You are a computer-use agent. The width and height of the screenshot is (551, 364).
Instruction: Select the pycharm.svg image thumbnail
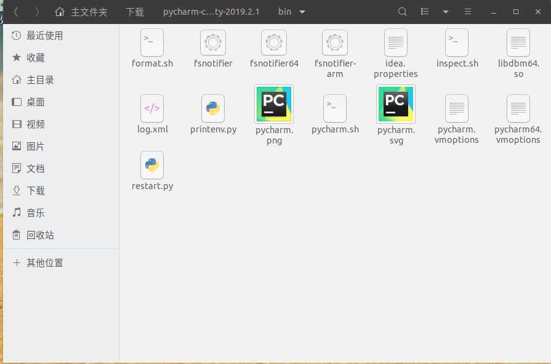(x=396, y=104)
